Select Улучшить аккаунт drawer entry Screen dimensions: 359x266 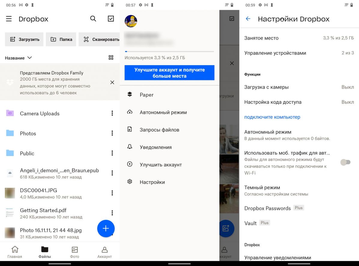point(169,165)
